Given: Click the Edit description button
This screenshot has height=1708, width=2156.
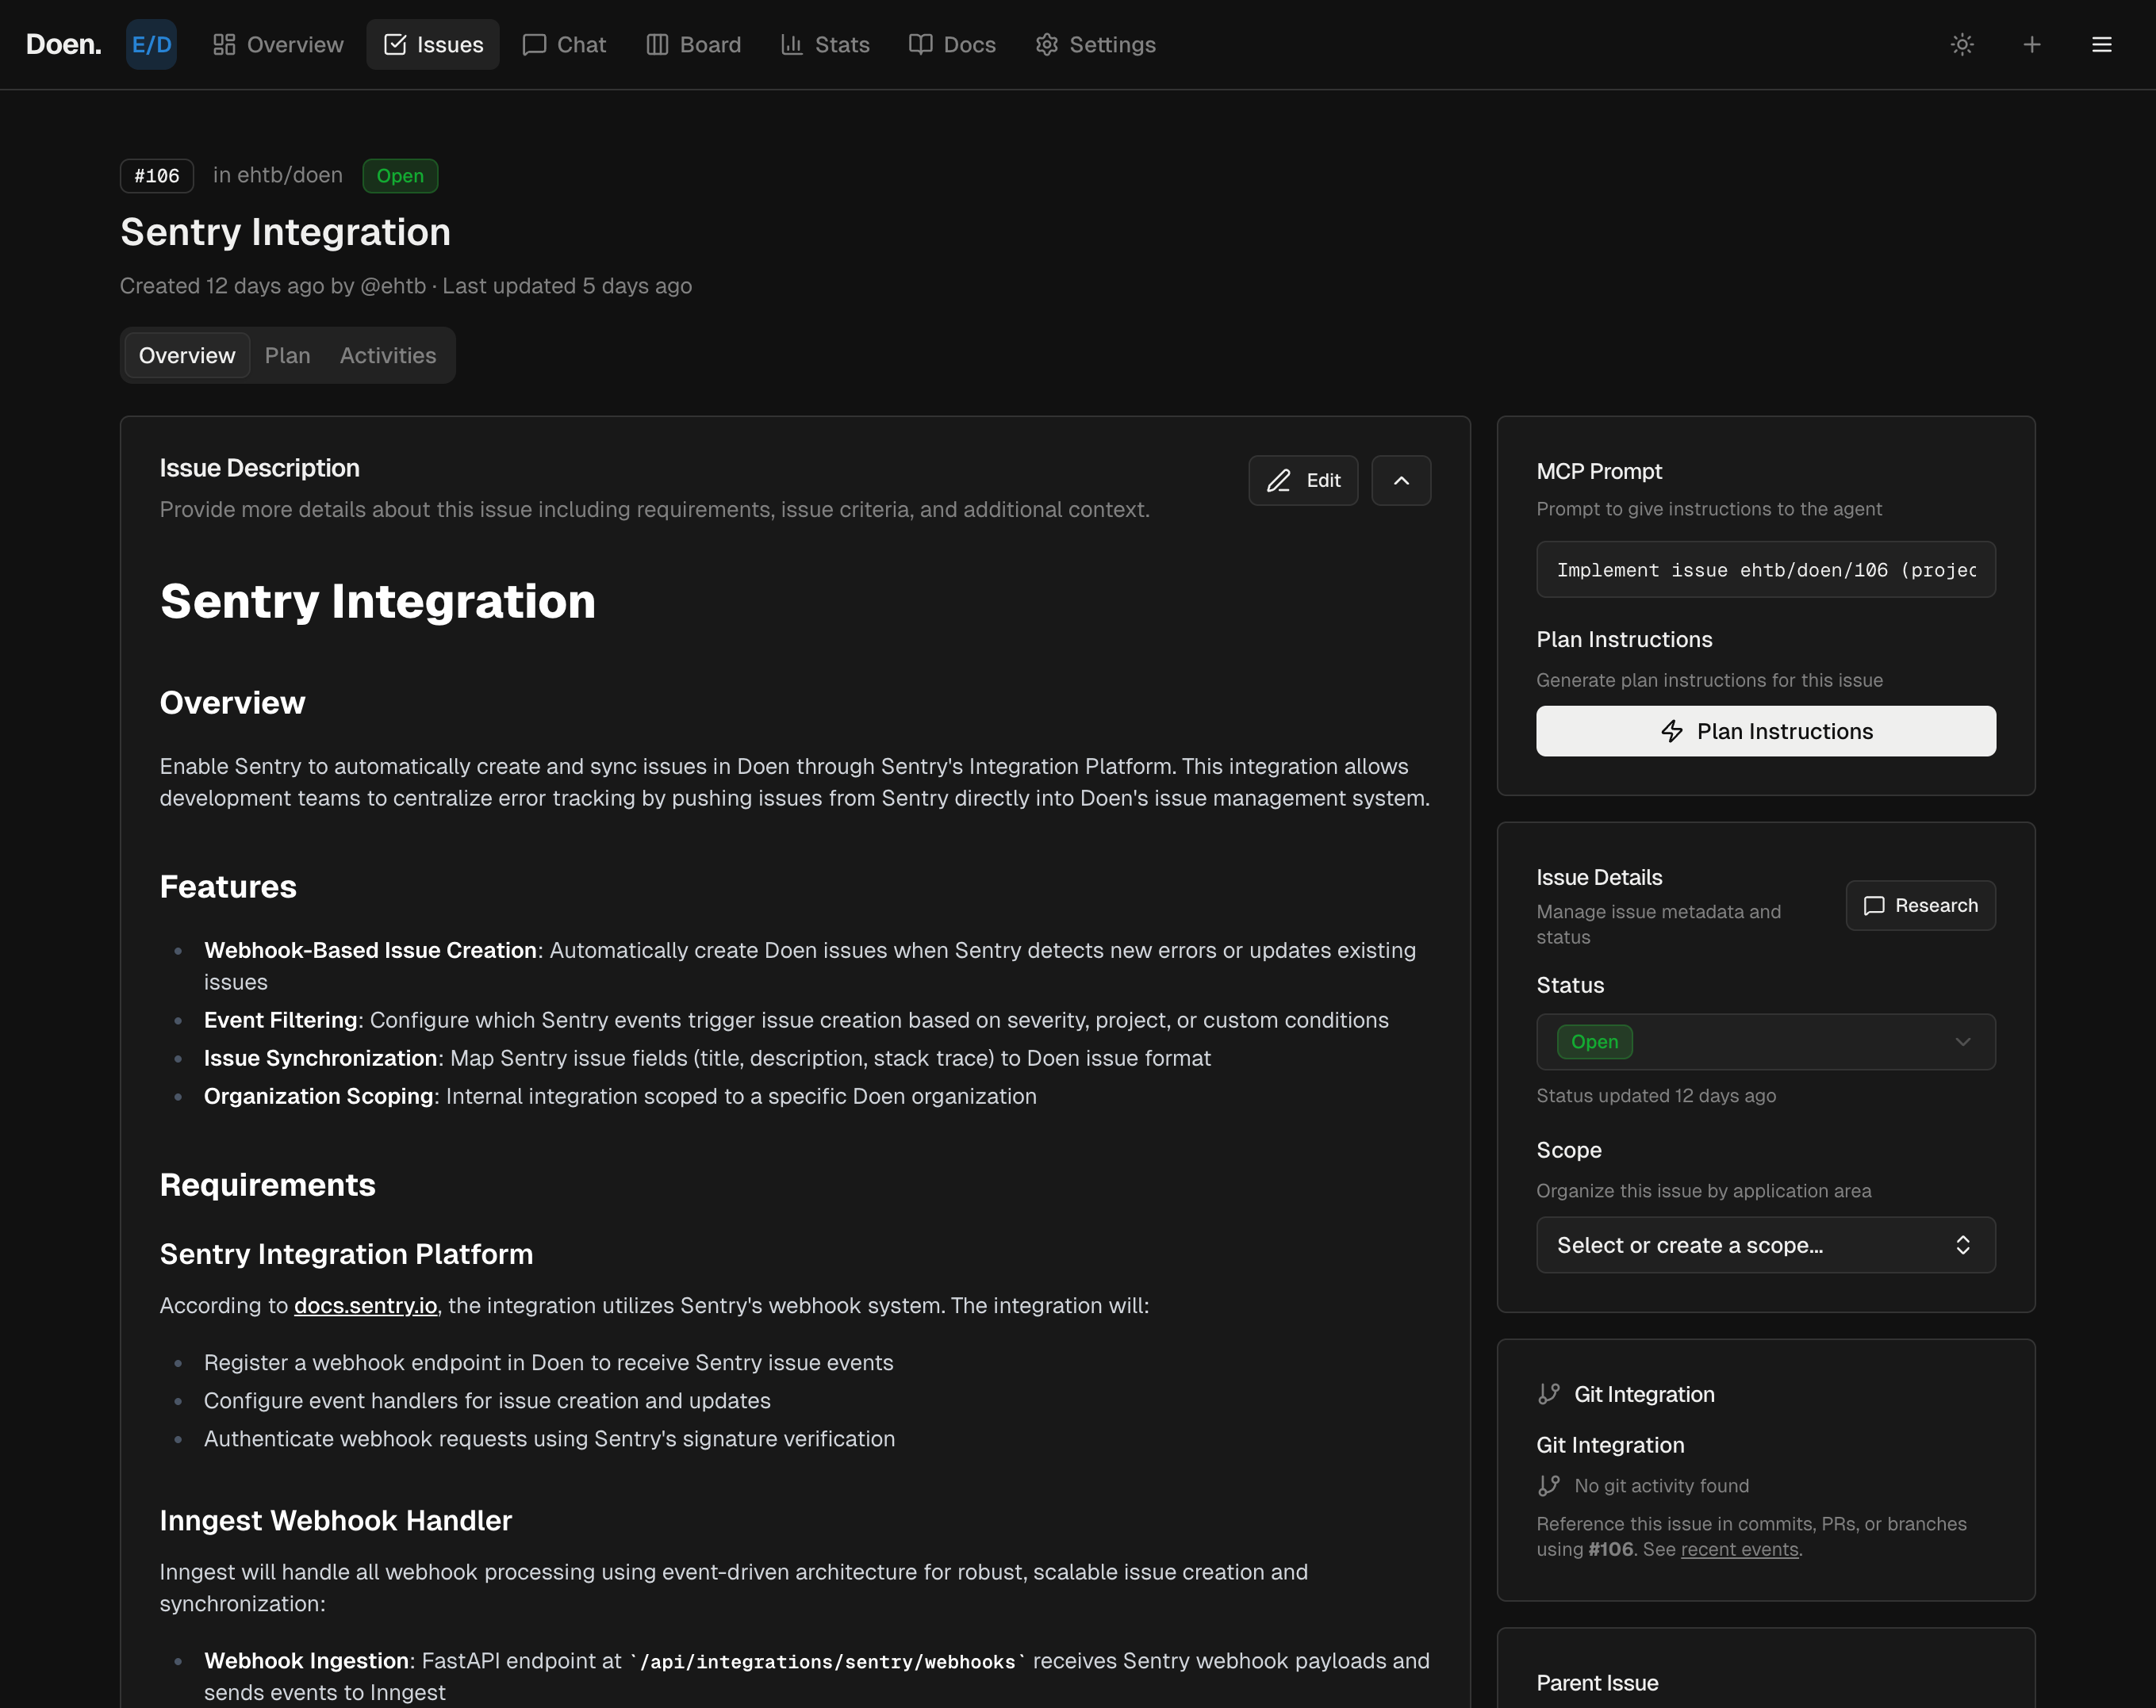Looking at the screenshot, I should (x=1303, y=481).
